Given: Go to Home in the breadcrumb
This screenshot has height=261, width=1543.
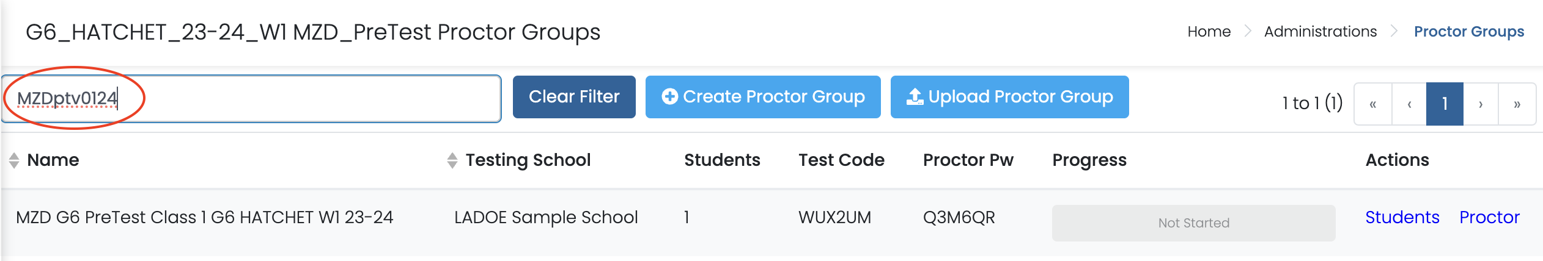Looking at the screenshot, I should point(1209,32).
